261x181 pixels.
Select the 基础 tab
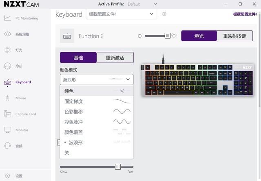point(78,58)
